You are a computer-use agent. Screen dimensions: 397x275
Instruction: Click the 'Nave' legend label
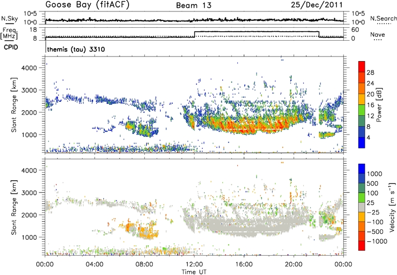(378, 34)
